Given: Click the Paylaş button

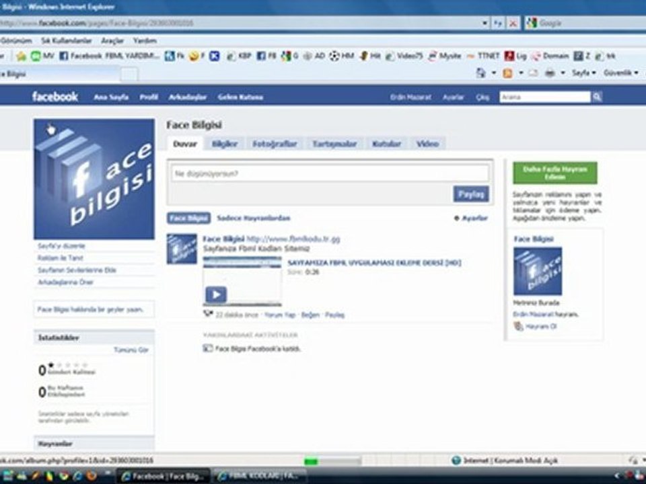Looking at the screenshot, I should (471, 194).
